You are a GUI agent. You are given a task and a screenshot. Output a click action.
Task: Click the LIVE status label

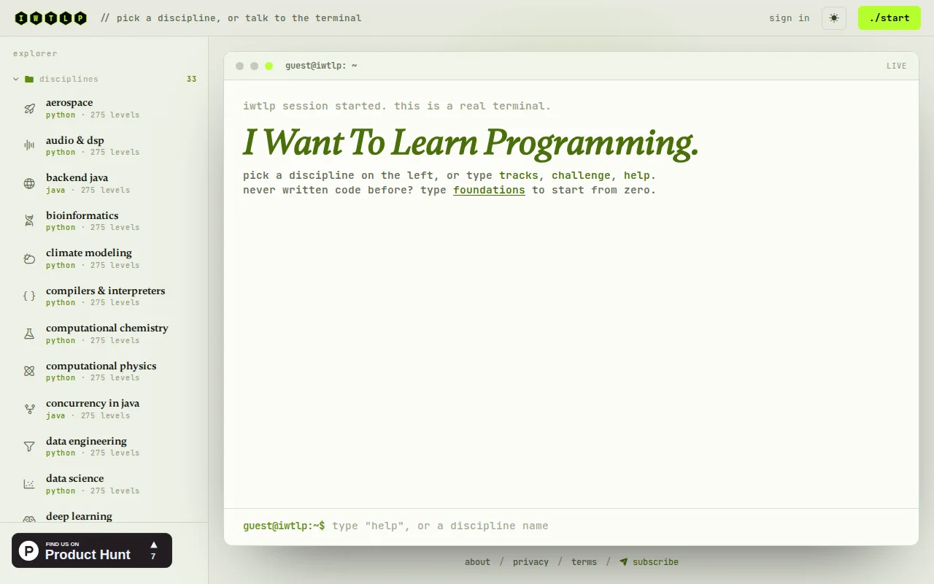(x=897, y=66)
